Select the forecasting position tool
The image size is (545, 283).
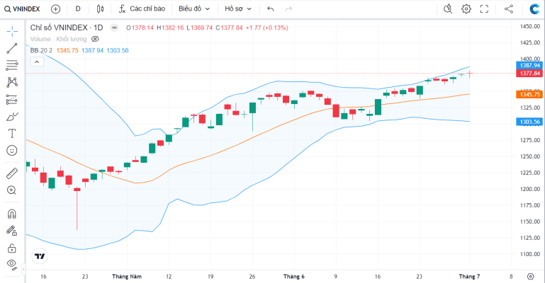point(12,100)
